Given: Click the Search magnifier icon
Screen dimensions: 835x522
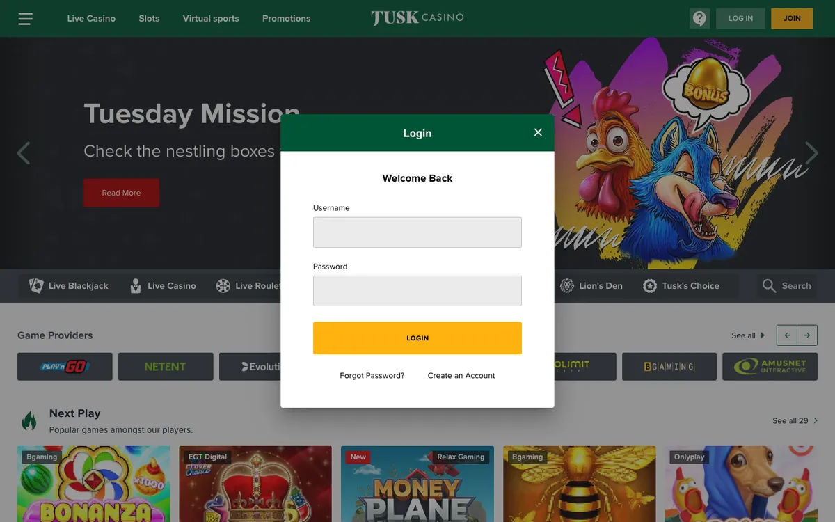Looking at the screenshot, I should tap(769, 286).
